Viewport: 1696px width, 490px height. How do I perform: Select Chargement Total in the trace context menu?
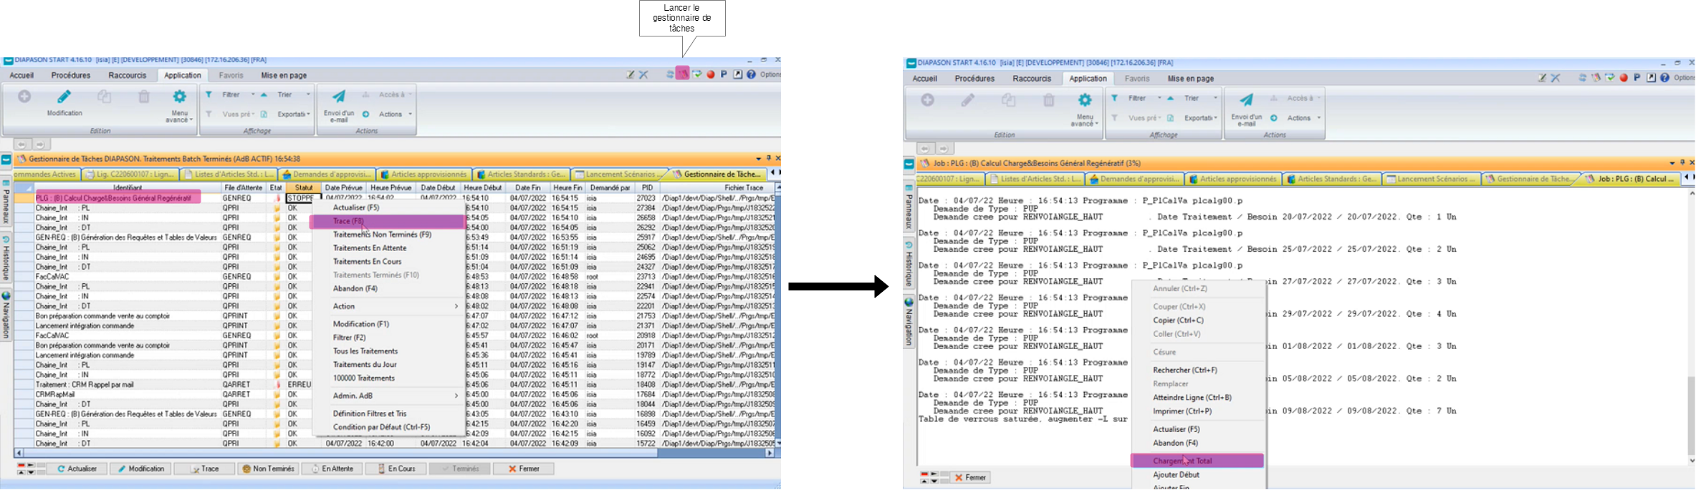(1197, 461)
